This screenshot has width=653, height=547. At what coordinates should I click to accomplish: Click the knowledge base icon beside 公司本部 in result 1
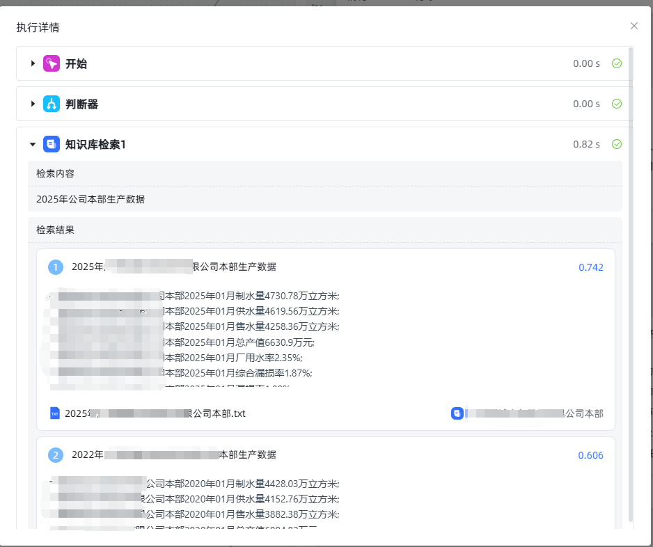point(457,413)
